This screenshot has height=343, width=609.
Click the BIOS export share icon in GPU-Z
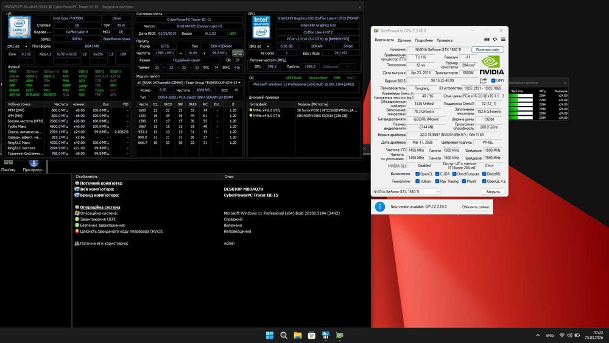pos(483,80)
